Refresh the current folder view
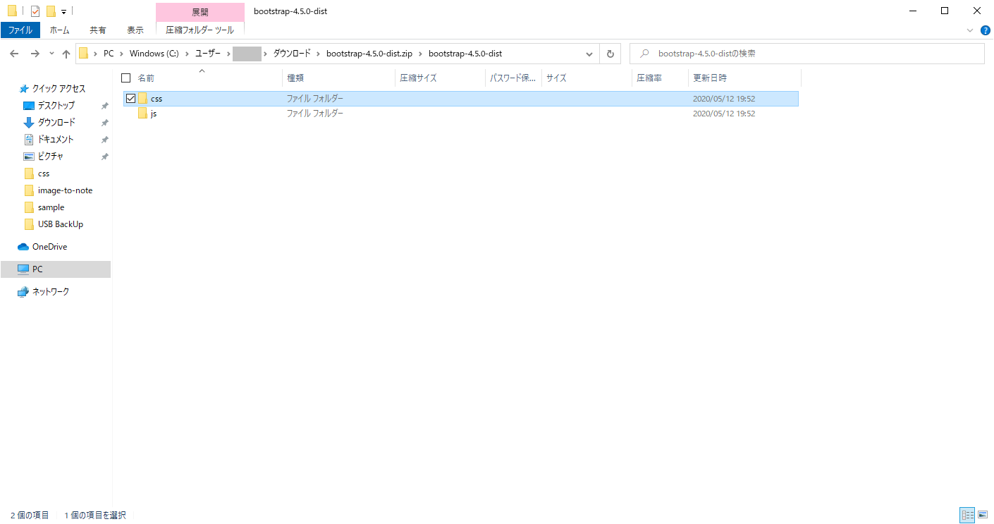This screenshot has height=524, width=994. (610, 54)
